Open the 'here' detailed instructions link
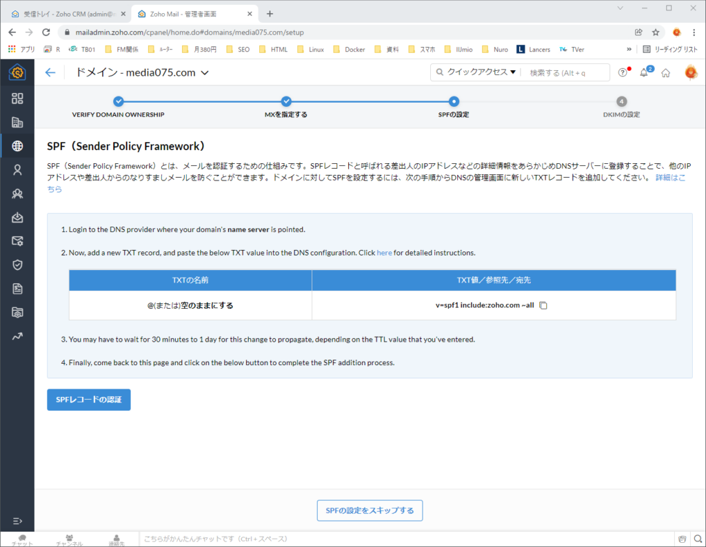The width and height of the screenshot is (706, 547). [384, 253]
